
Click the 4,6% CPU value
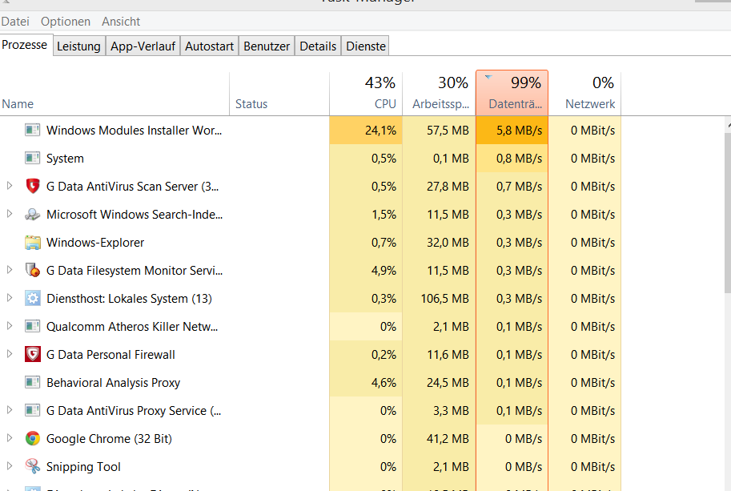[x=384, y=383]
